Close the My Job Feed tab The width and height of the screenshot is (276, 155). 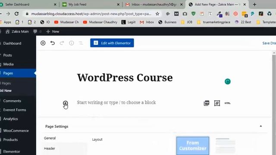coord(118,4)
